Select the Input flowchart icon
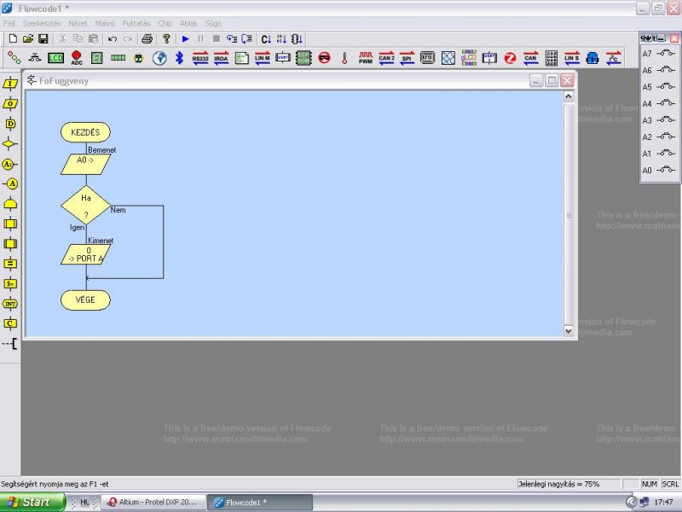This screenshot has height=512, width=682. pos(10,83)
